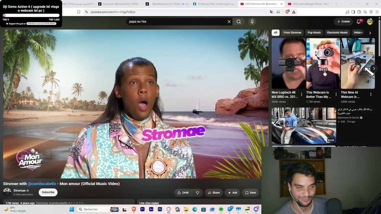This screenshot has height=214, width=381.
Task: Clear the YouTube search box text
Action: (x=229, y=21)
